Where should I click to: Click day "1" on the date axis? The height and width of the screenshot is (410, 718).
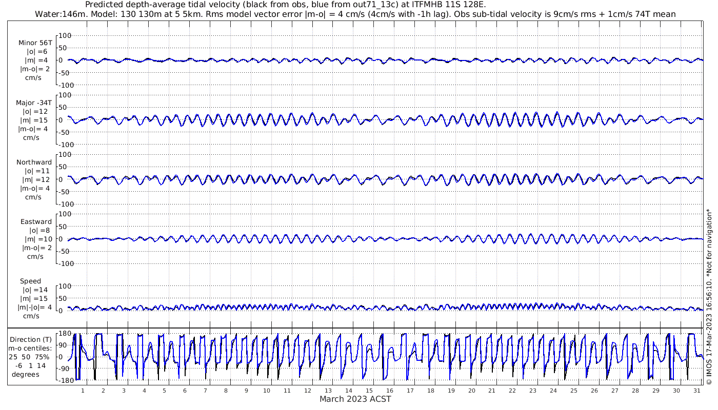[x=83, y=391]
